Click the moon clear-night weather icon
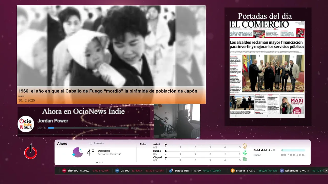Viewport: 328px width, 184px height. point(77,152)
